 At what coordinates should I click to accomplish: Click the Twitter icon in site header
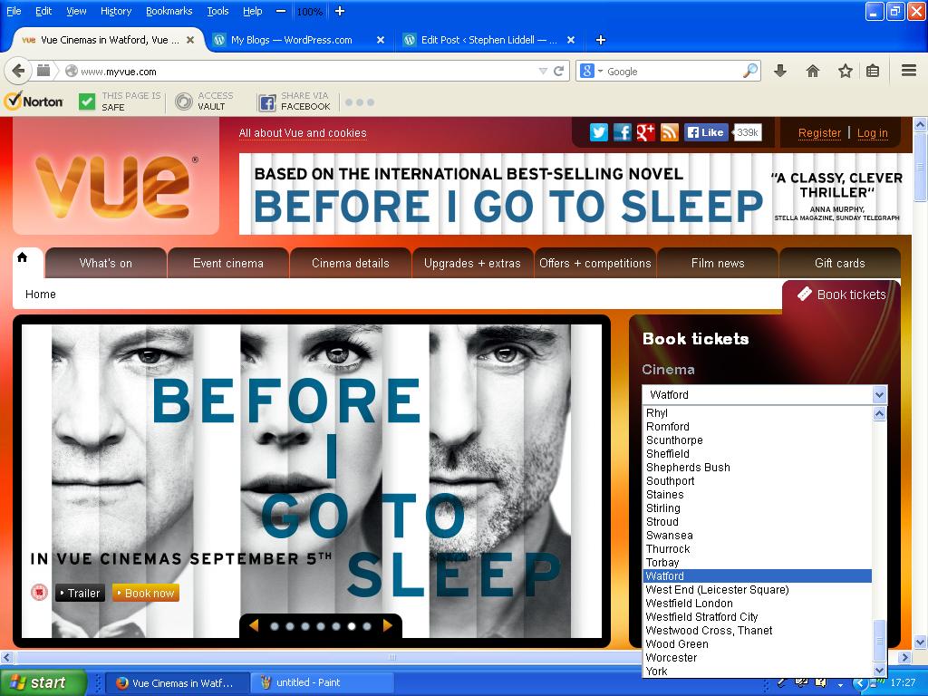[x=599, y=132]
